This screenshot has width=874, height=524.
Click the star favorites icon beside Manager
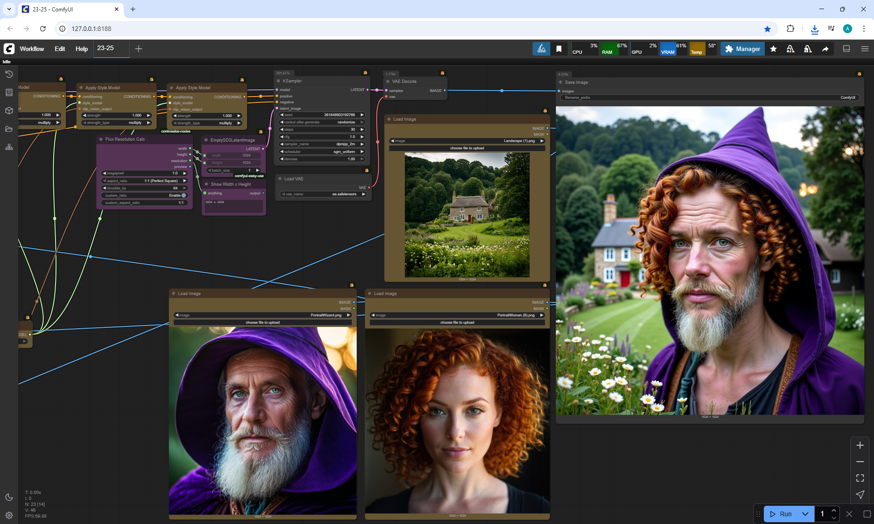tap(773, 49)
